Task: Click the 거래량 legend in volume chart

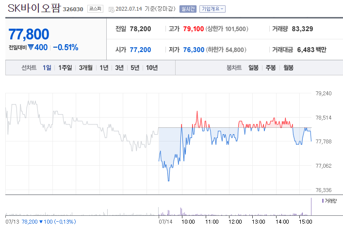Action: [x=329, y=201]
